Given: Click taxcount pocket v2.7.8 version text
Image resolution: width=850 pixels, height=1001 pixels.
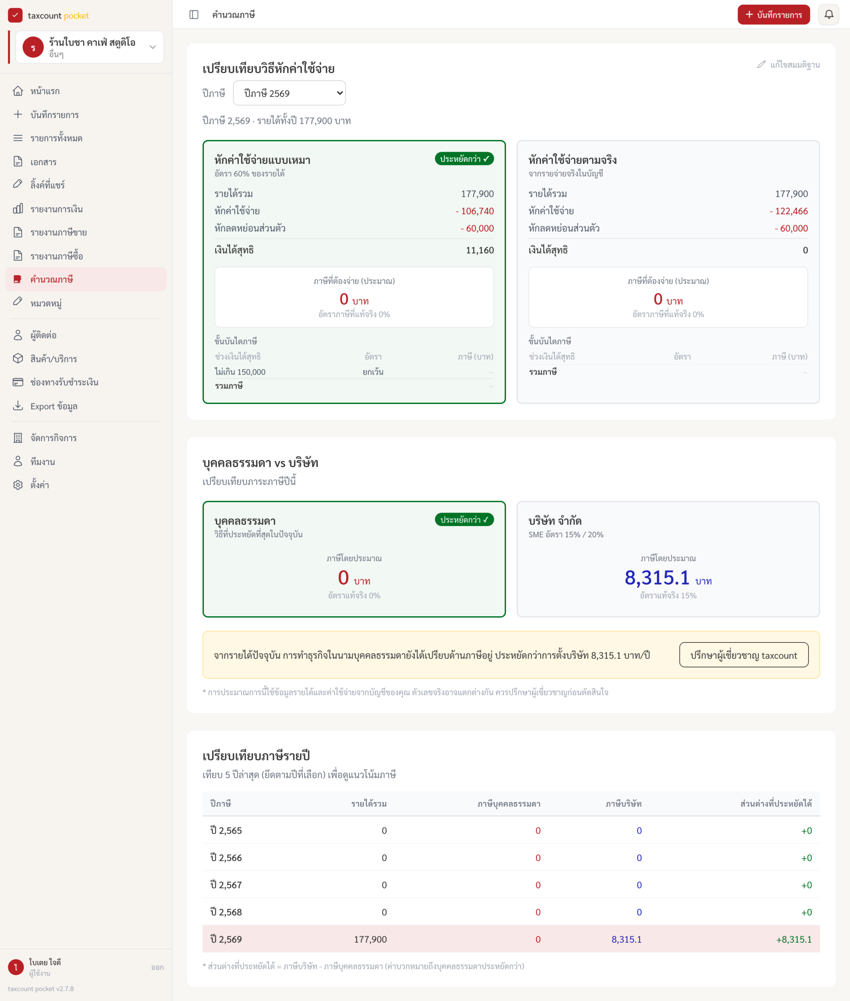Looking at the screenshot, I should pos(41,989).
